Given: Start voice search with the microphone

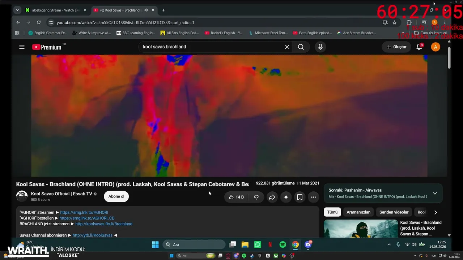Looking at the screenshot, I should (x=320, y=47).
